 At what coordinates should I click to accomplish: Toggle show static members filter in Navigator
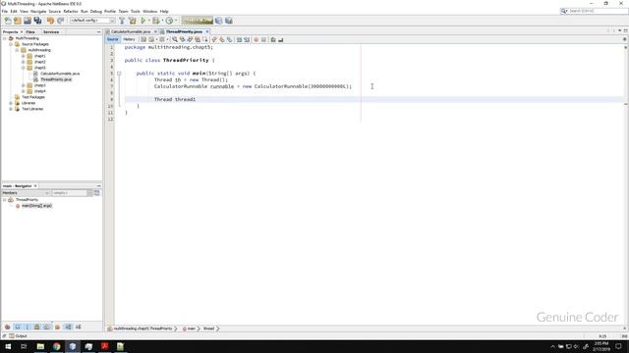pyautogui.click(x=28, y=327)
